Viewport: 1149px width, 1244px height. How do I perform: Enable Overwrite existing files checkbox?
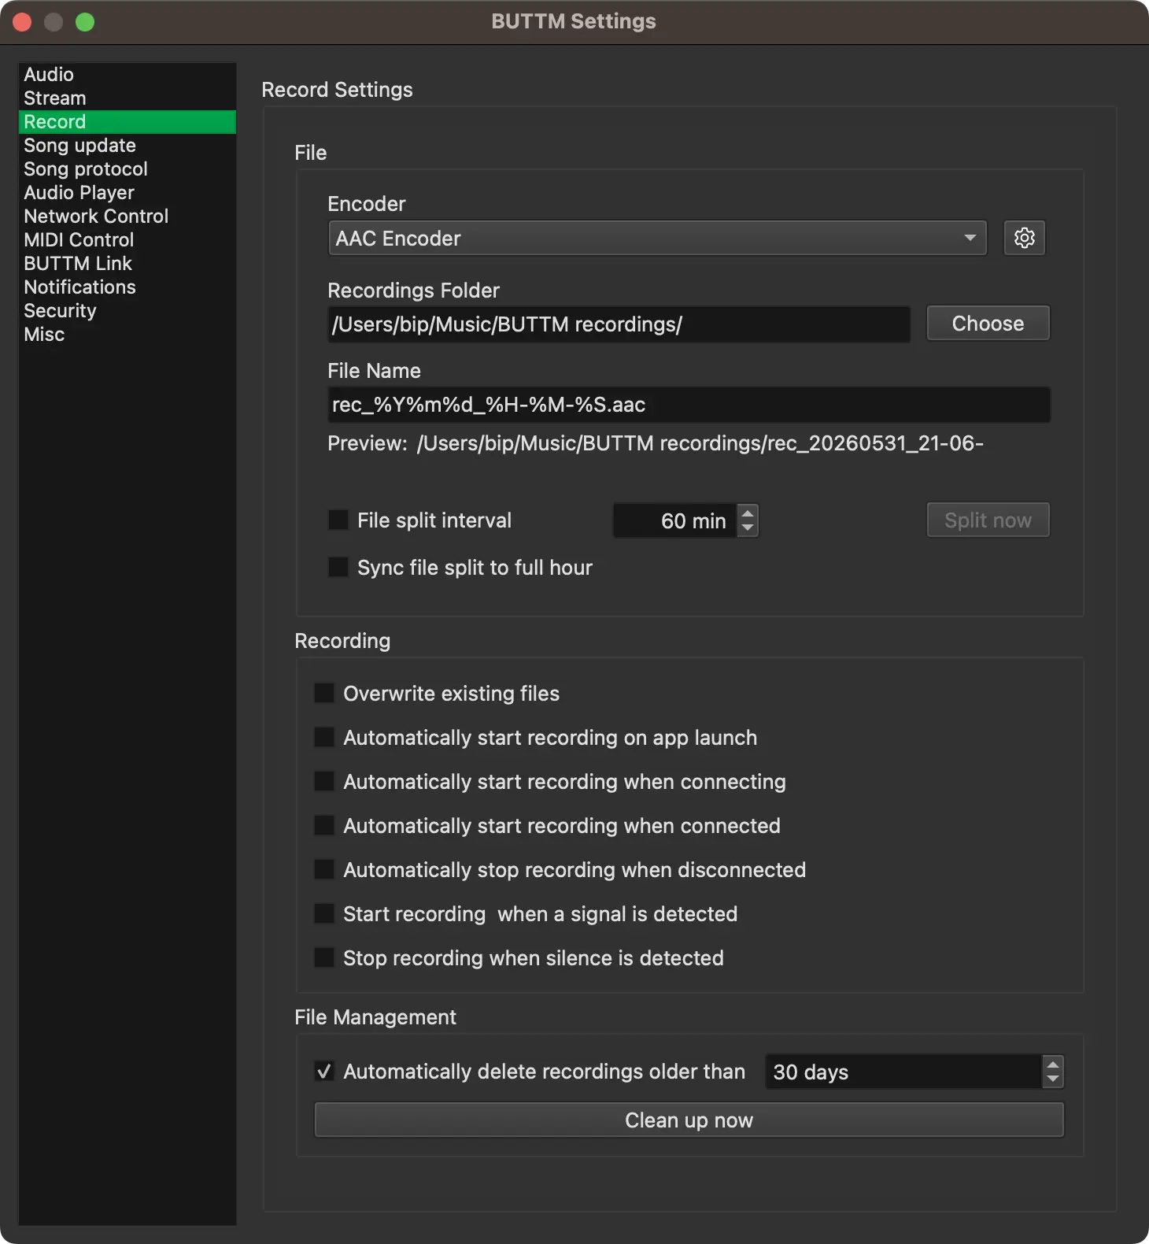tap(324, 693)
